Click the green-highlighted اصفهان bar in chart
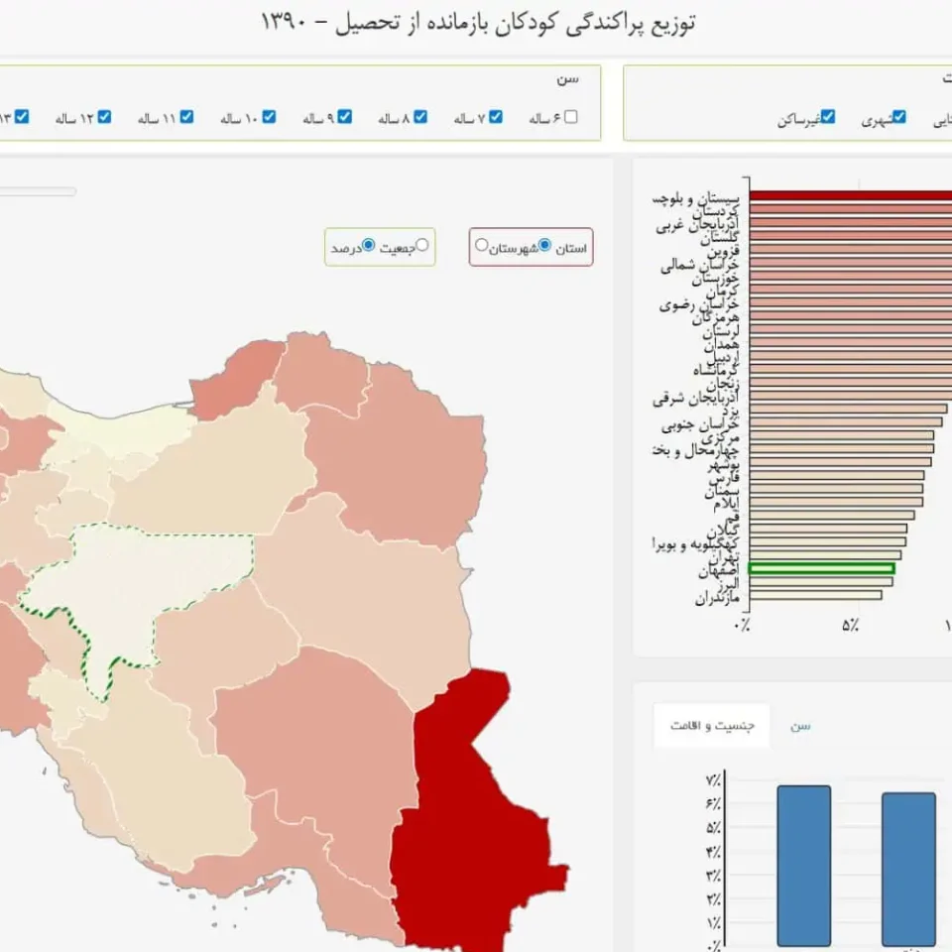 click(821, 568)
